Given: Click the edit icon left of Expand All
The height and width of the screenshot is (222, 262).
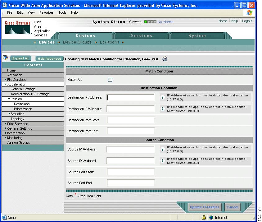Looking at the screenshot, I should pyautogui.click(x=6, y=58).
